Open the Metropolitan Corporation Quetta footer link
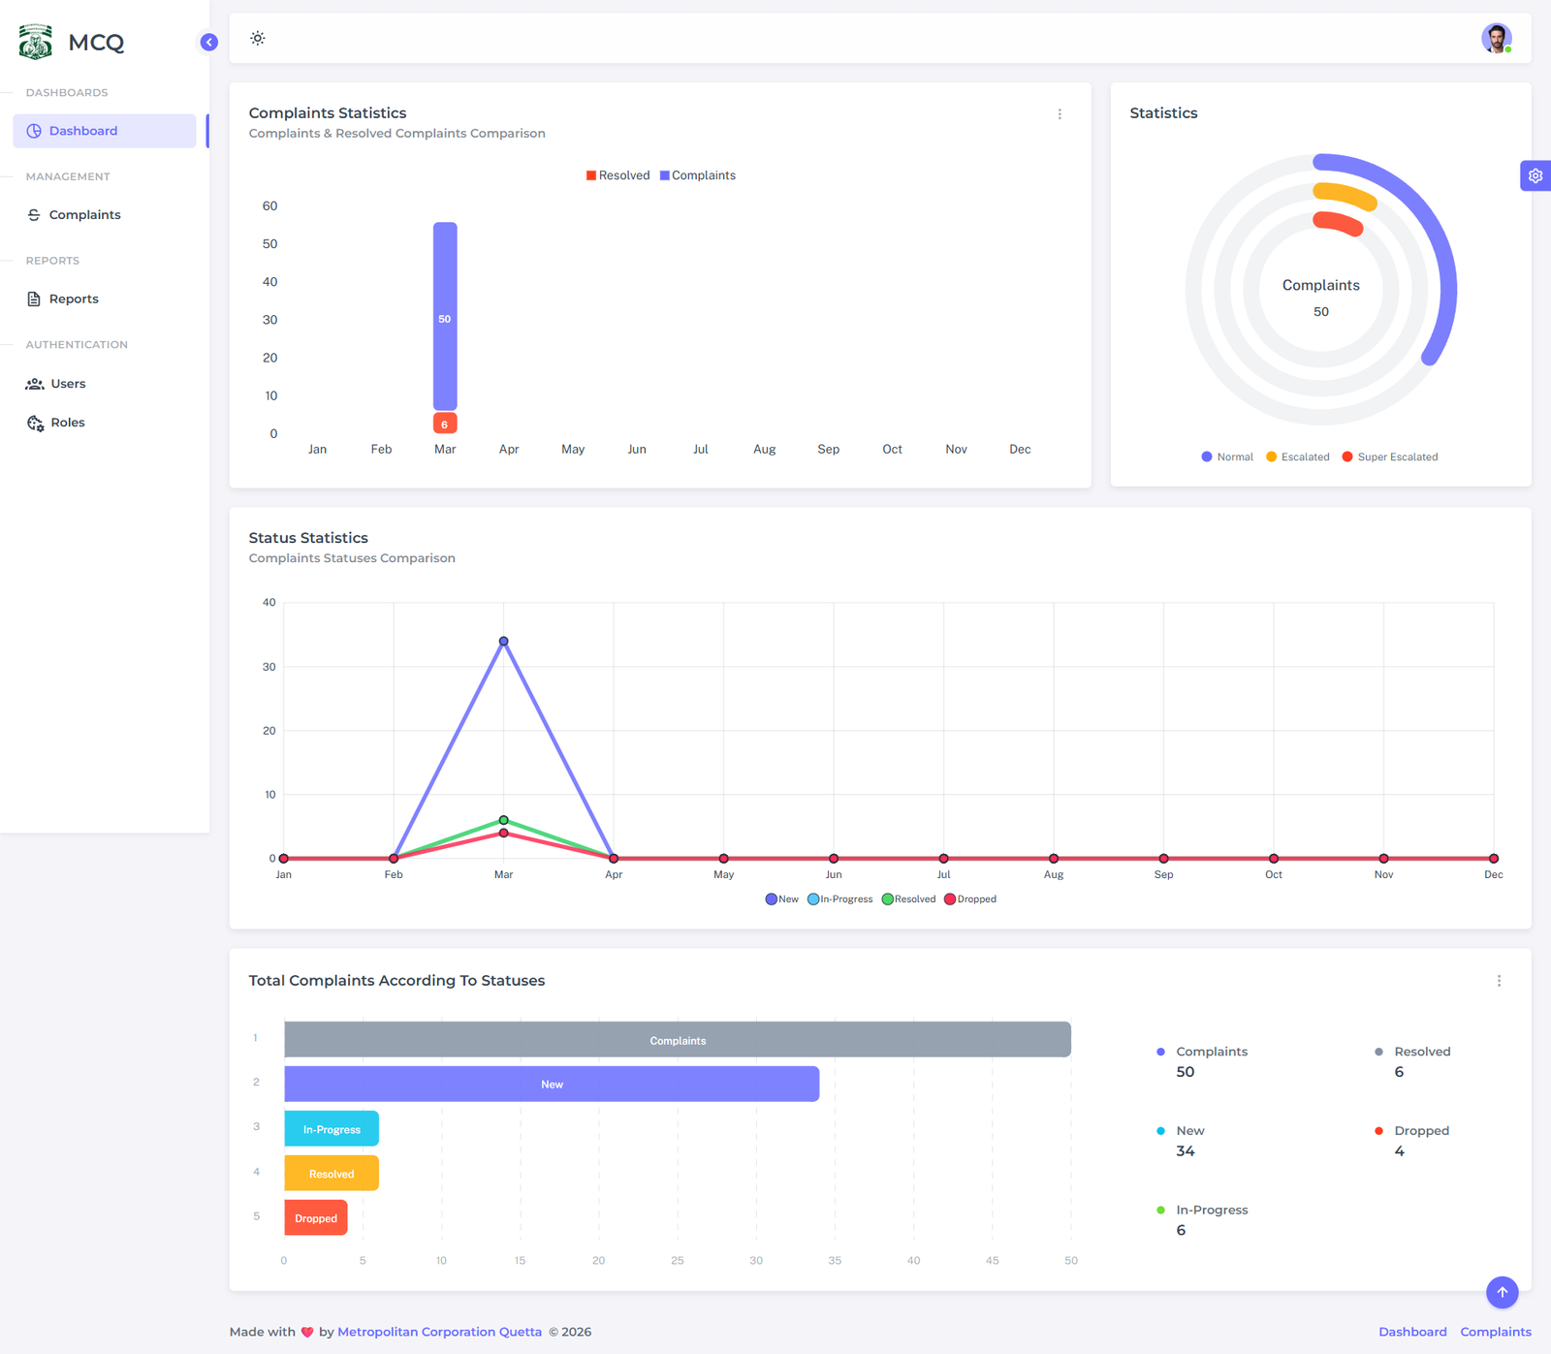 coord(439,1332)
